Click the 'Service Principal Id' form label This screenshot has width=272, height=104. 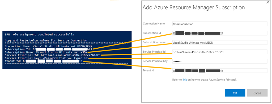pyautogui.click(x=154, y=52)
